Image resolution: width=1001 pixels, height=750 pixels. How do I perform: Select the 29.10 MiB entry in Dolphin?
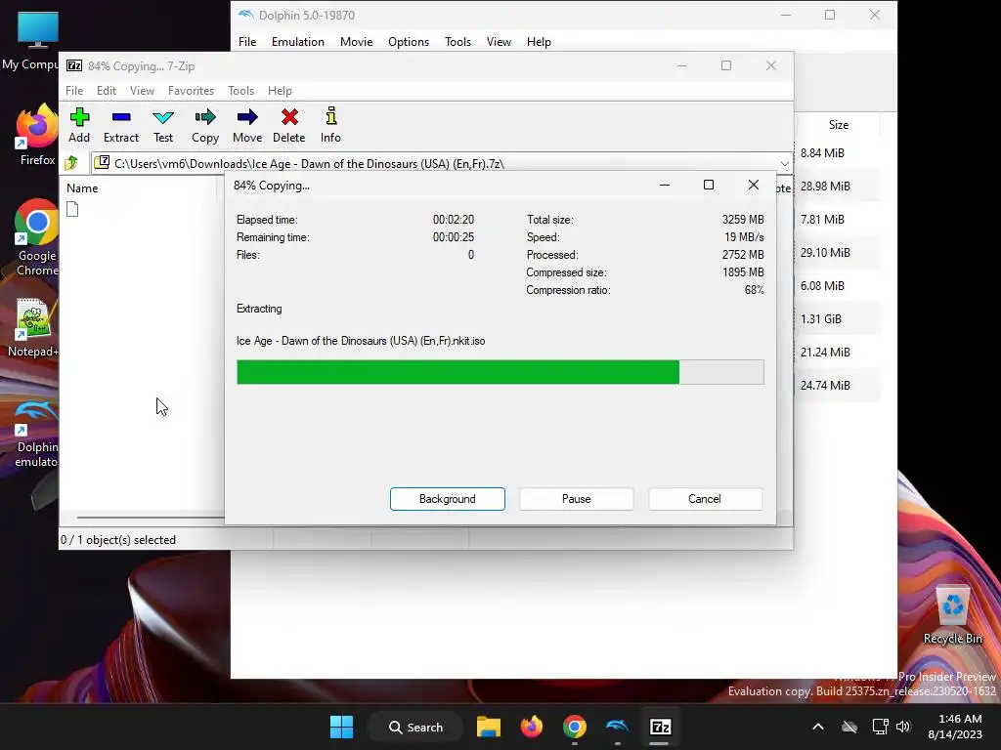click(825, 253)
